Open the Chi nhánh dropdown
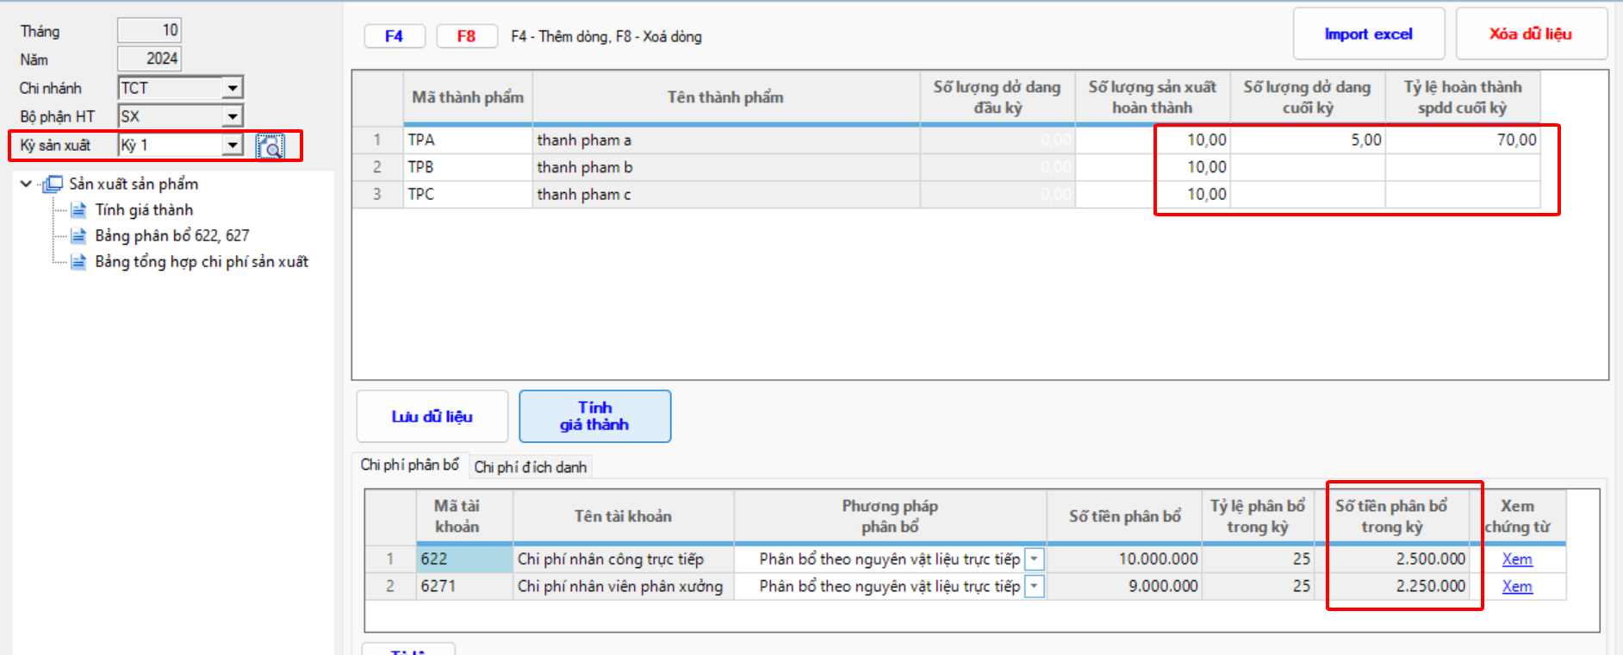The width and height of the screenshot is (1623, 655). (233, 88)
